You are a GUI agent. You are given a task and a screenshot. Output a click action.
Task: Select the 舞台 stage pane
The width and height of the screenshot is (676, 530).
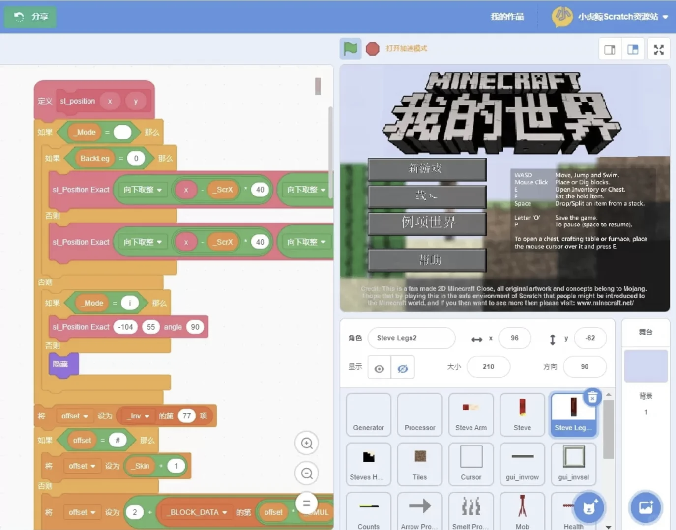click(646, 332)
